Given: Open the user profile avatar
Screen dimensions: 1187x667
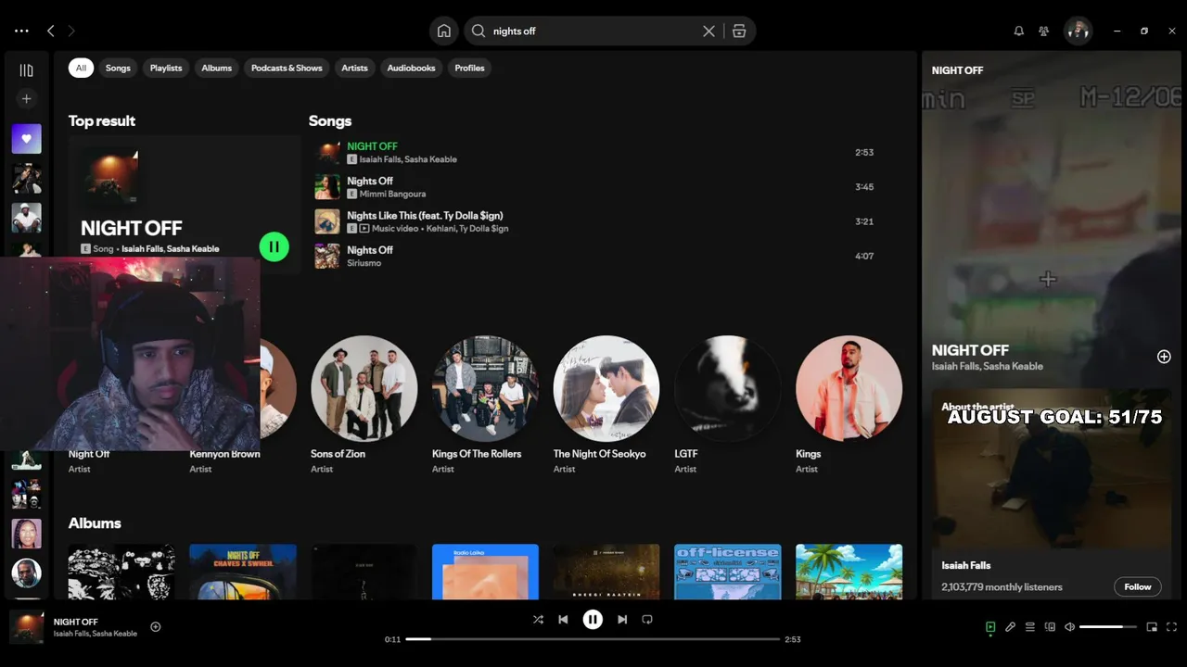Looking at the screenshot, I should point(1078,31).
